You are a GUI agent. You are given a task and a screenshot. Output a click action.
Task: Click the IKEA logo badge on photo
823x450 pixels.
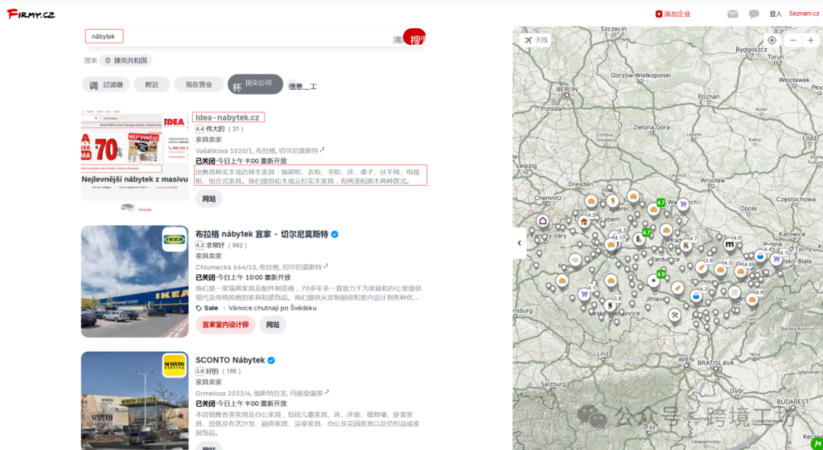pyautogui.click(x=174, y=239)
